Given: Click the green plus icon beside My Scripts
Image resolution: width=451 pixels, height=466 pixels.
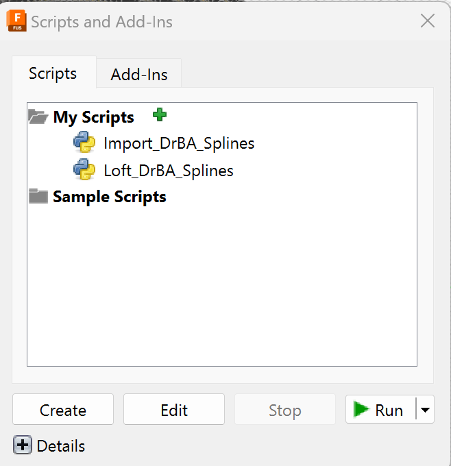Looking at the screenshot, I should pos(160,114).
